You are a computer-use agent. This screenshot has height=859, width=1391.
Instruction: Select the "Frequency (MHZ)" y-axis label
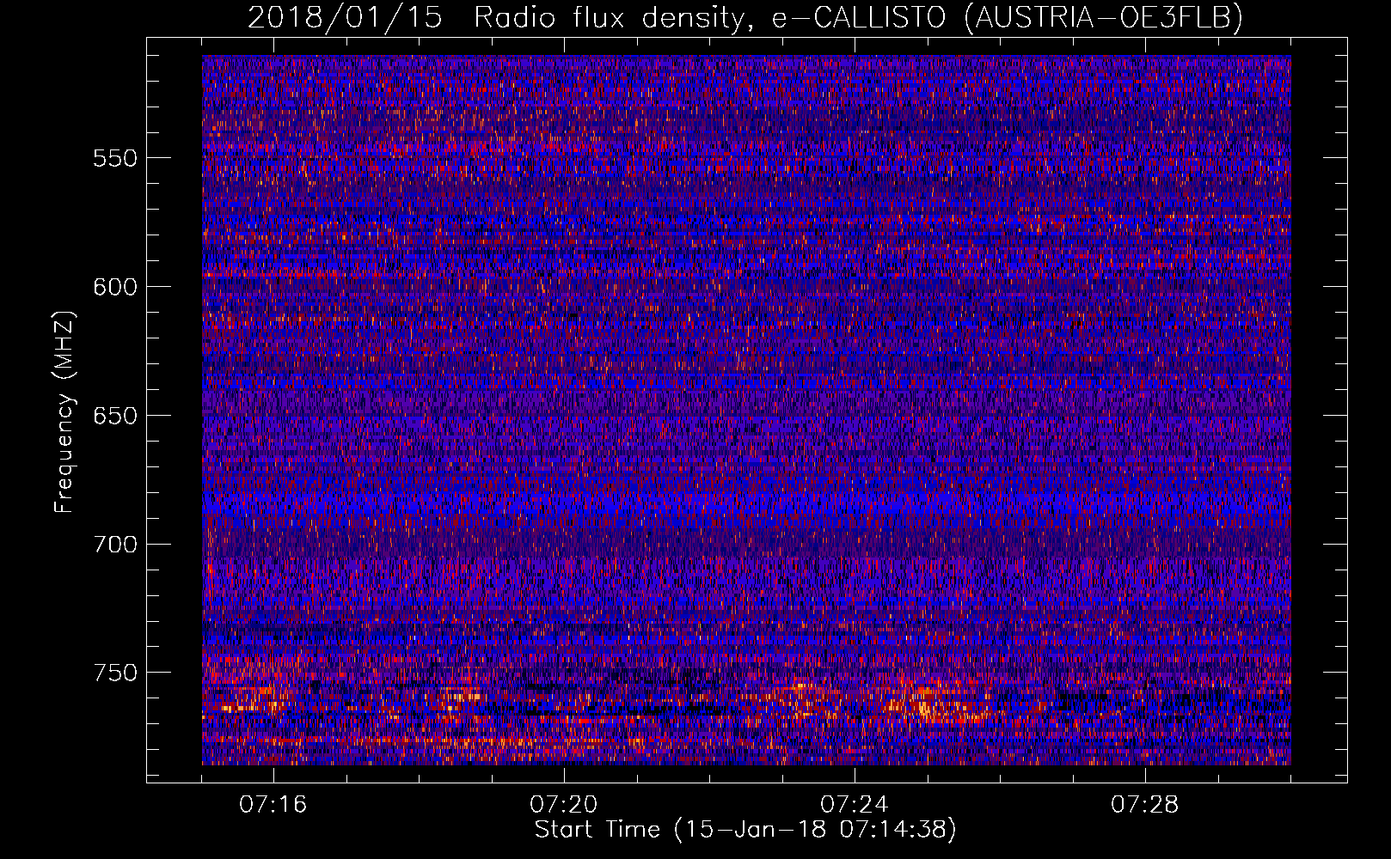64,412
